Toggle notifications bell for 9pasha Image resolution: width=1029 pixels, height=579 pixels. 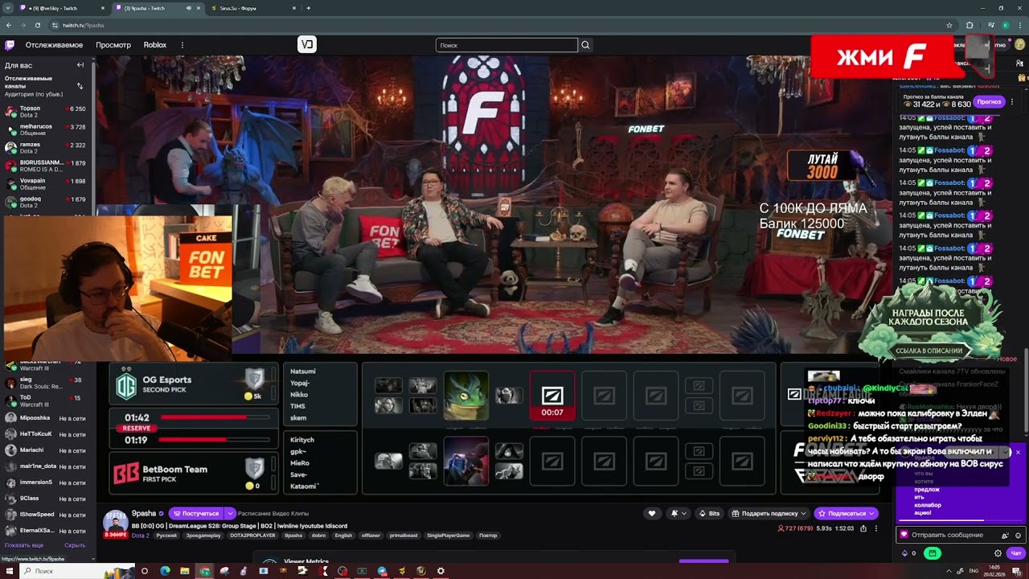click(676, 513)
